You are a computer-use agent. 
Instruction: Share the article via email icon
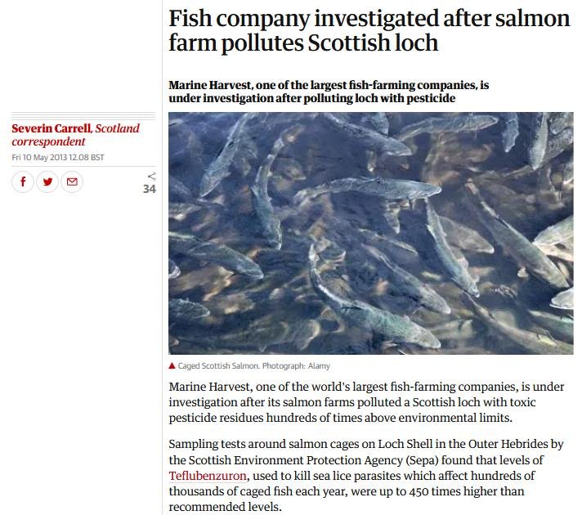tap(72, 181)
